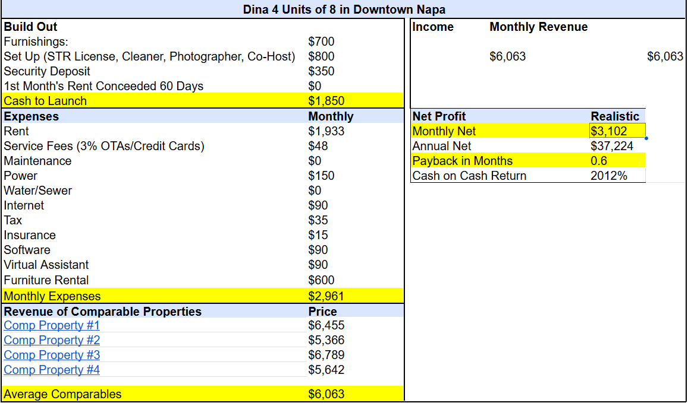Viewport: 688px width, 403px height.
Task: Select 'Revenue of Comparable Properties' header
Action: (x=102, y=312)
